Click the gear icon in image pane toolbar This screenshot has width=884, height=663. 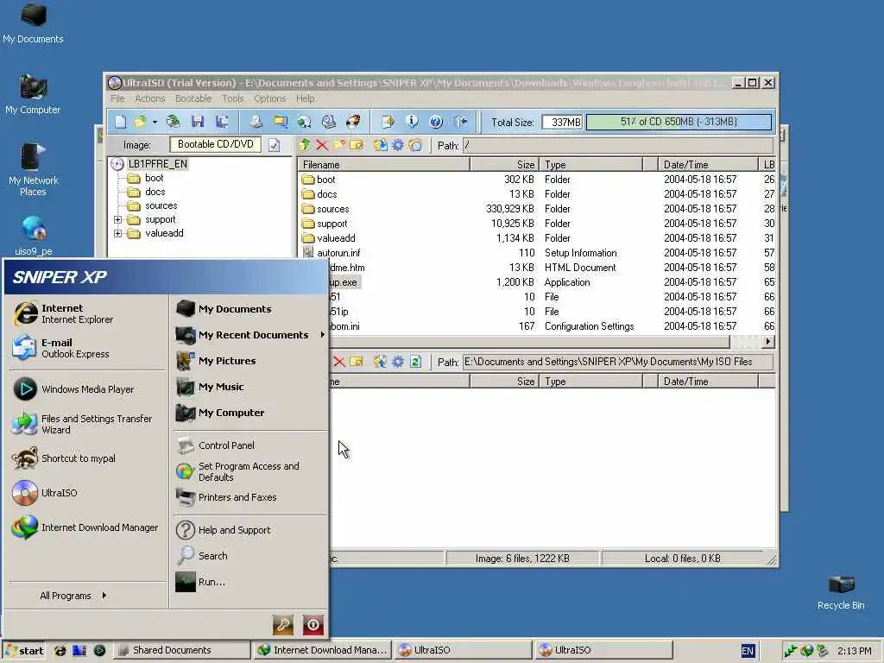398,145
